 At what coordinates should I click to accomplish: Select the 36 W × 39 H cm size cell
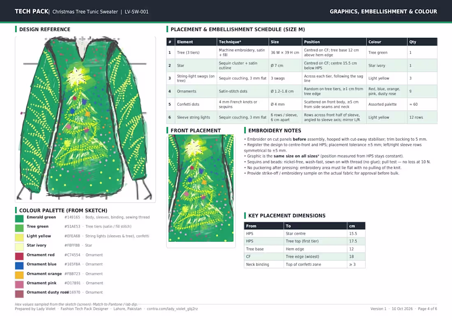(x=285, y=53)
